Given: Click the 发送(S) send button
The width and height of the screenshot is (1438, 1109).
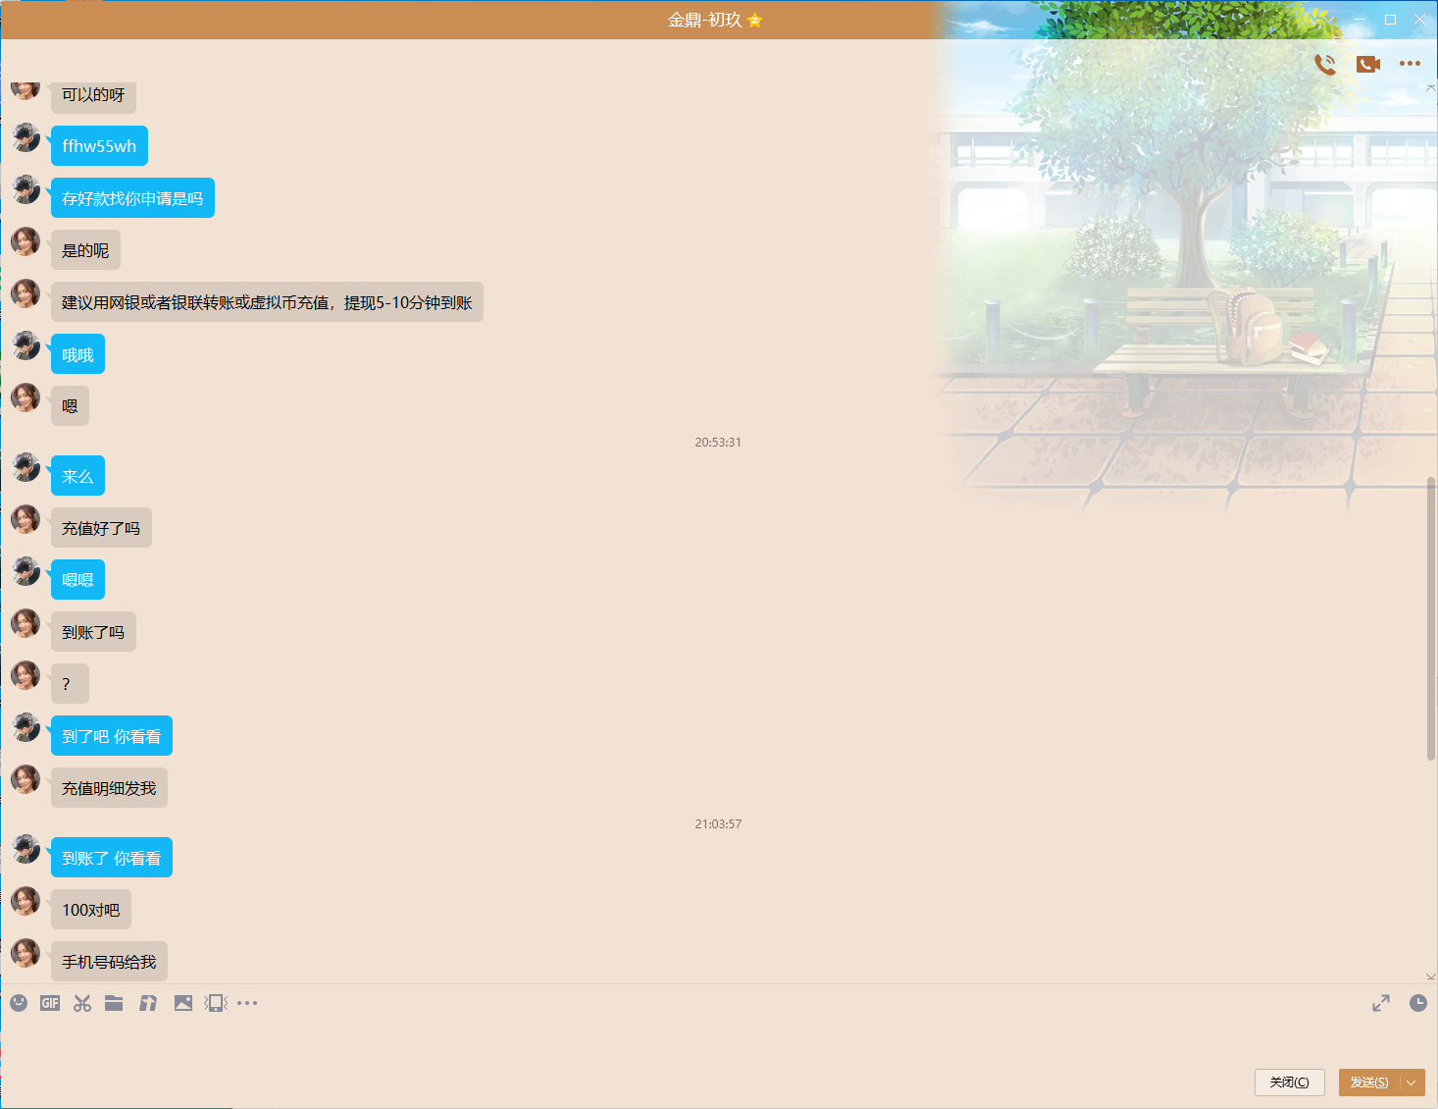Looking at the screenshot, I should click(x=1368, y=1083).
